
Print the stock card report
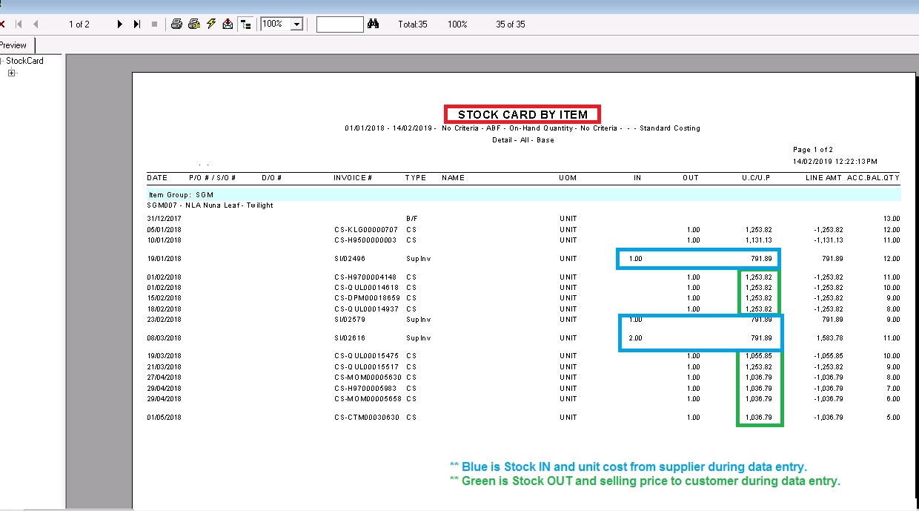(176, 24)
